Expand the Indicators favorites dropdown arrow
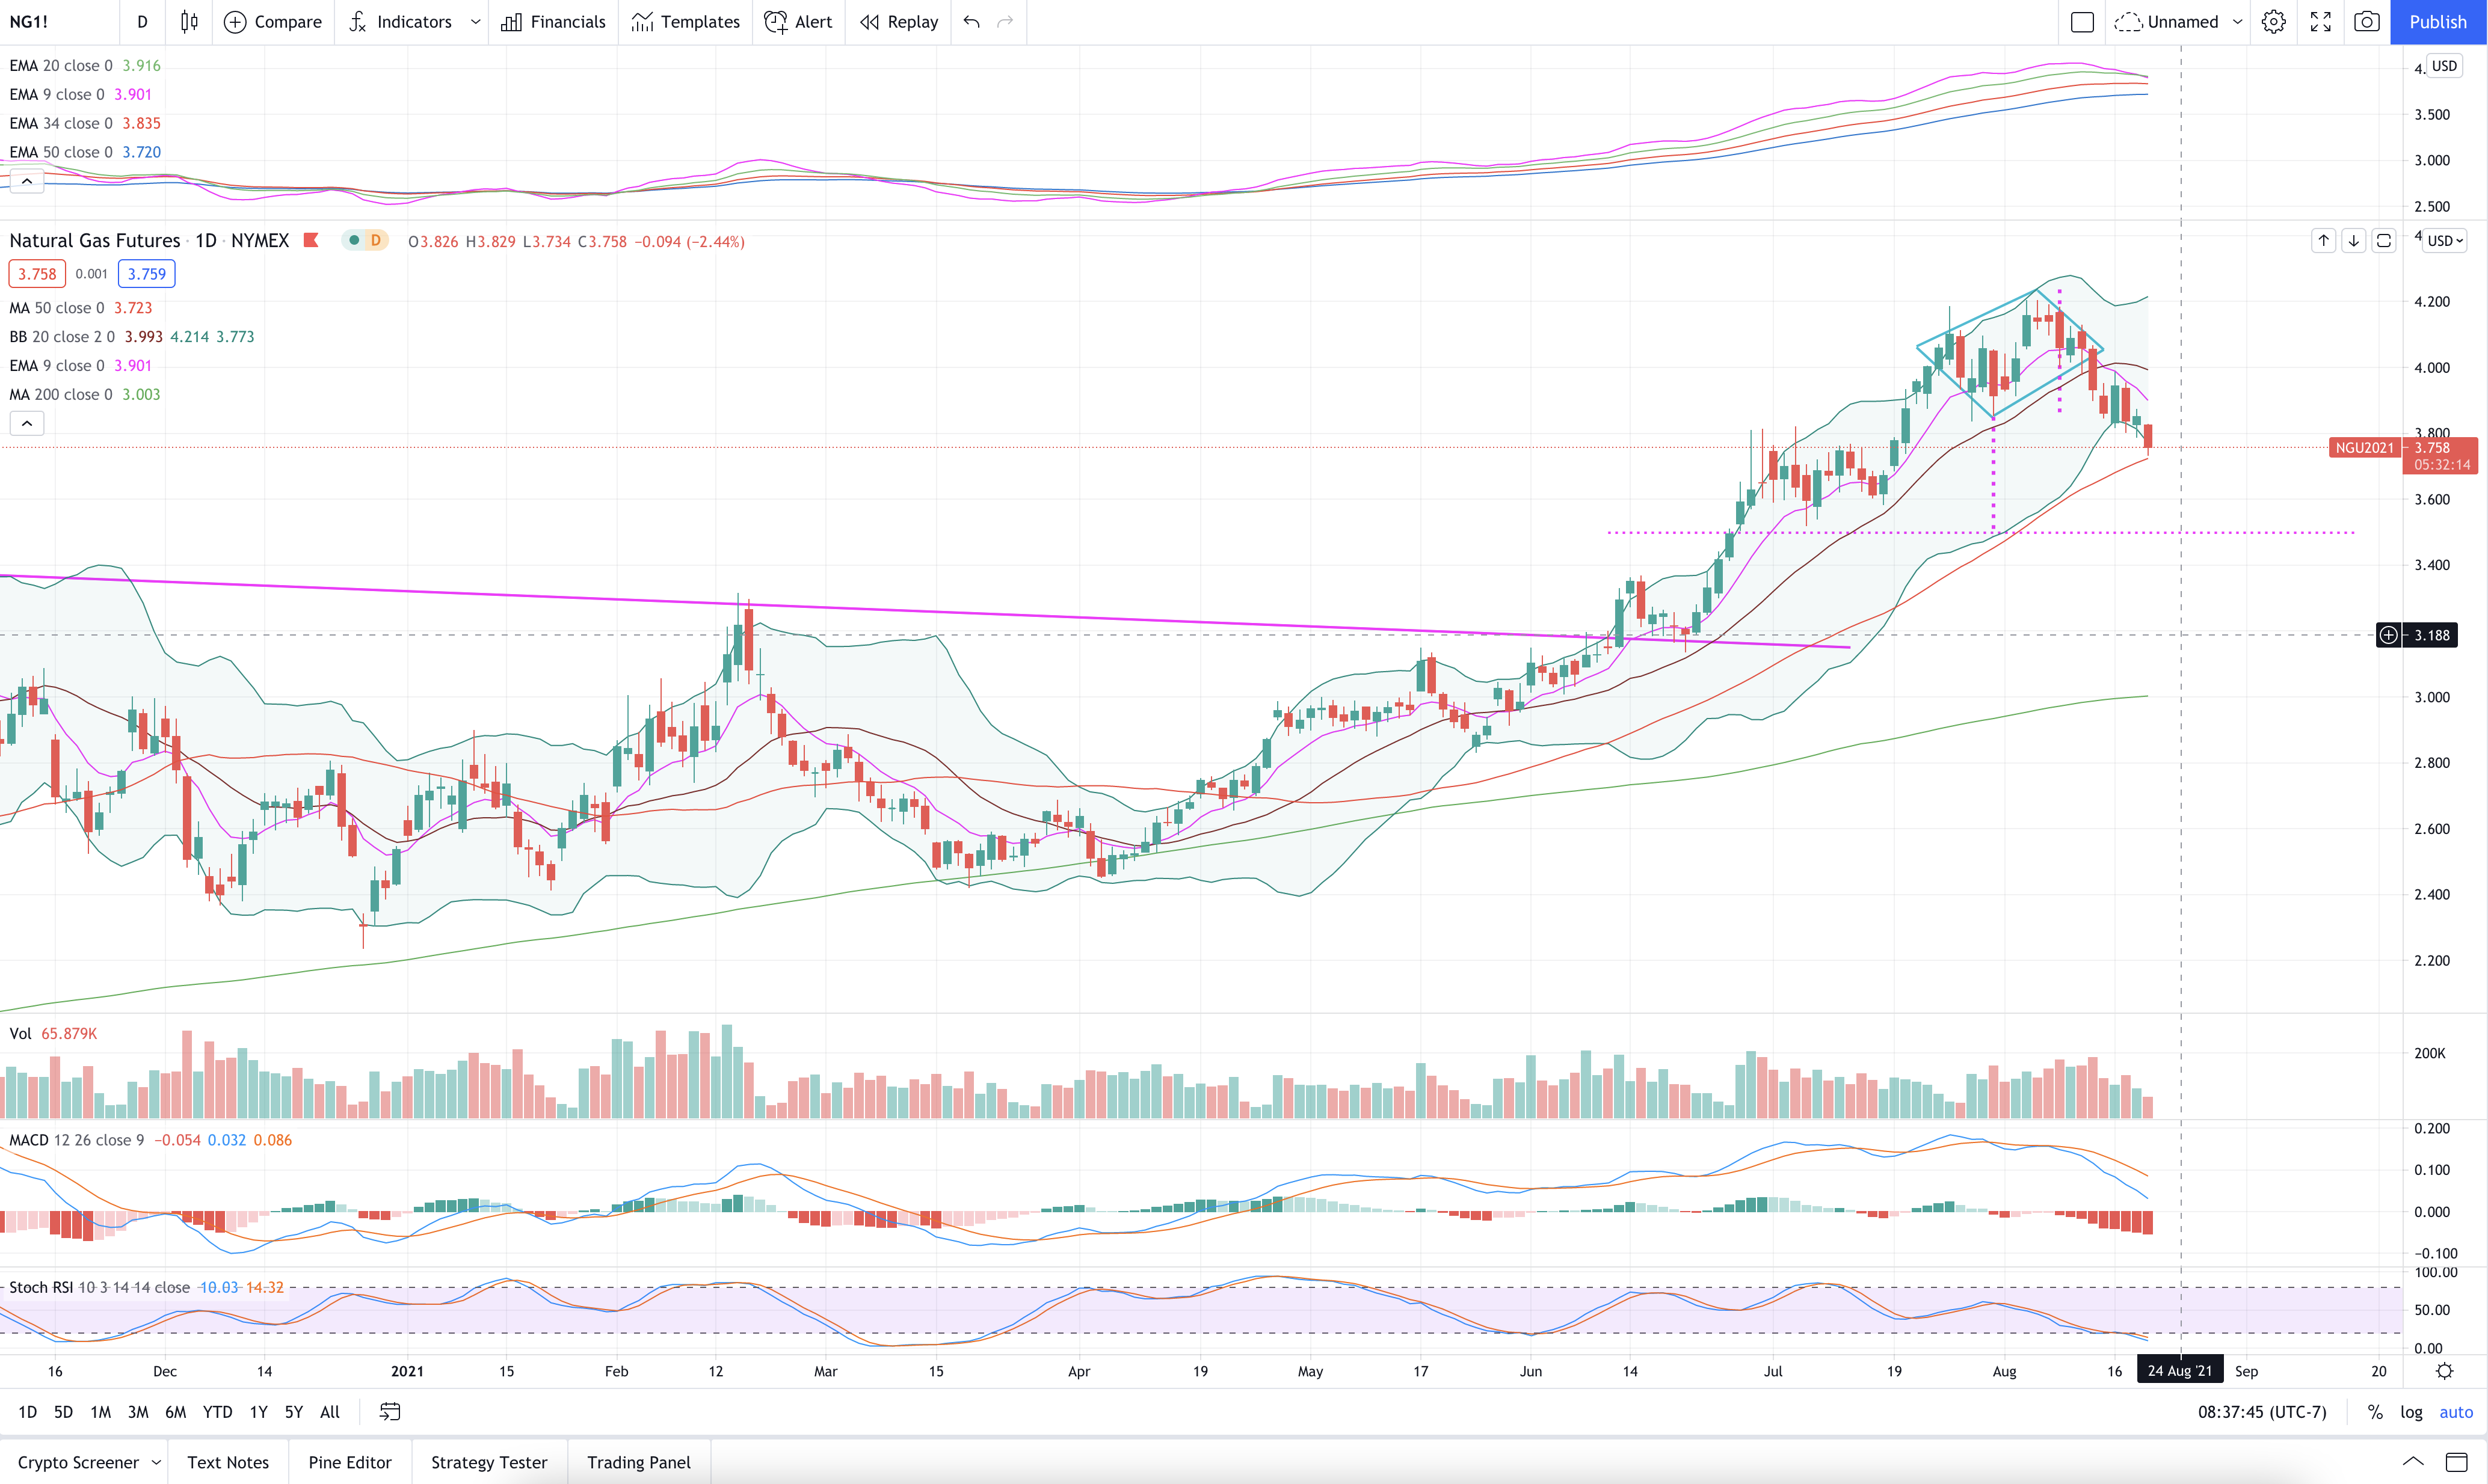The width and height of the screenshot is (2488, 1484). tap(475, 22)
